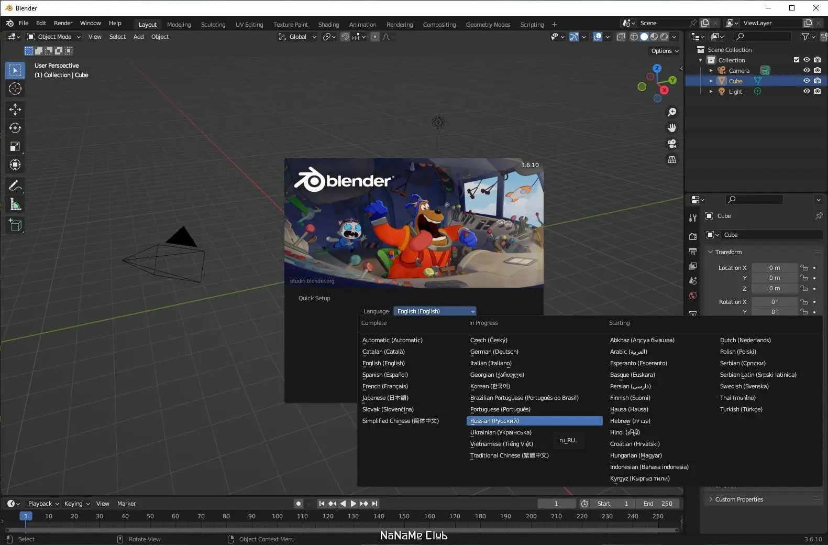Activate the Annotate pencil tool

point(15,186)
